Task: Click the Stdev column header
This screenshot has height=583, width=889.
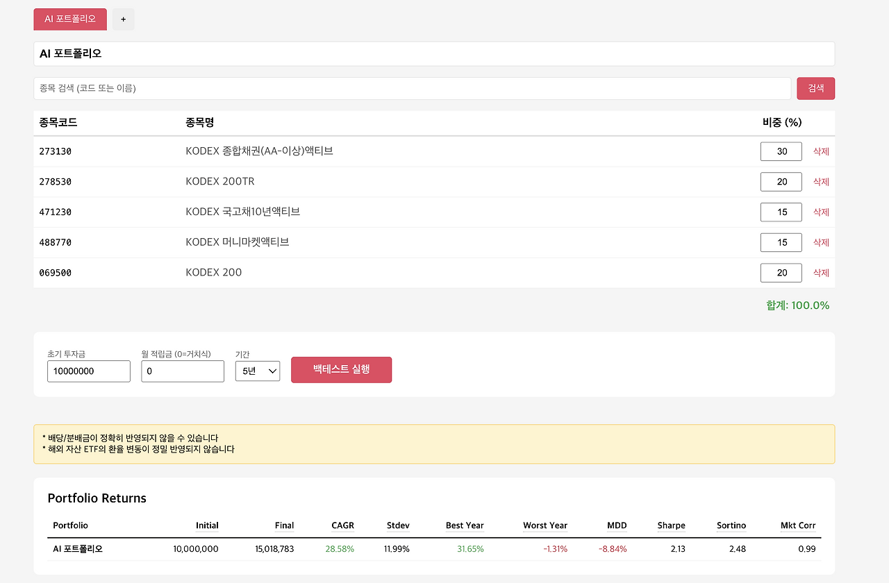Action: pyautogui.click(x=398, y=525)
